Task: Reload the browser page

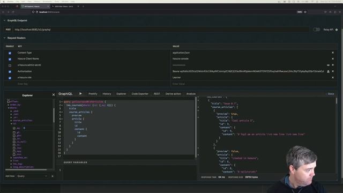Action: (13, 12)
